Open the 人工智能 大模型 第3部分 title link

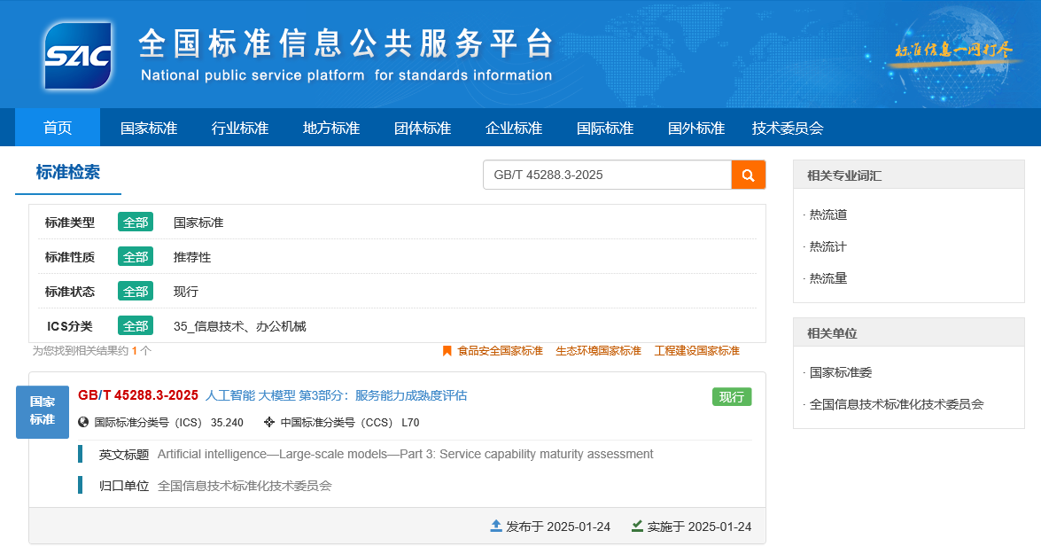[x=336, y=395]
